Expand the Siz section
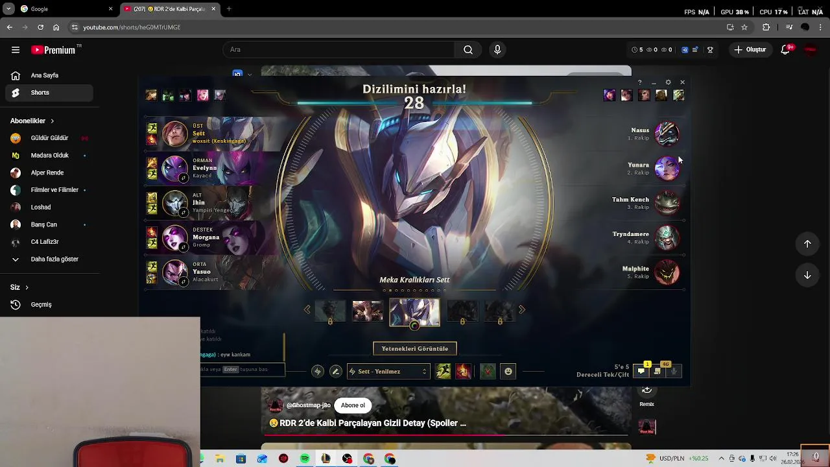 pos(19,287)
